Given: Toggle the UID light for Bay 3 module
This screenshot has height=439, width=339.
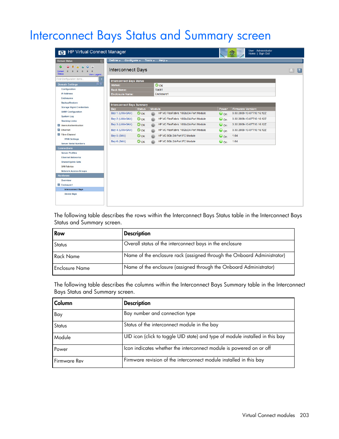Looking at the screenshot, I should tap(153, 125).
